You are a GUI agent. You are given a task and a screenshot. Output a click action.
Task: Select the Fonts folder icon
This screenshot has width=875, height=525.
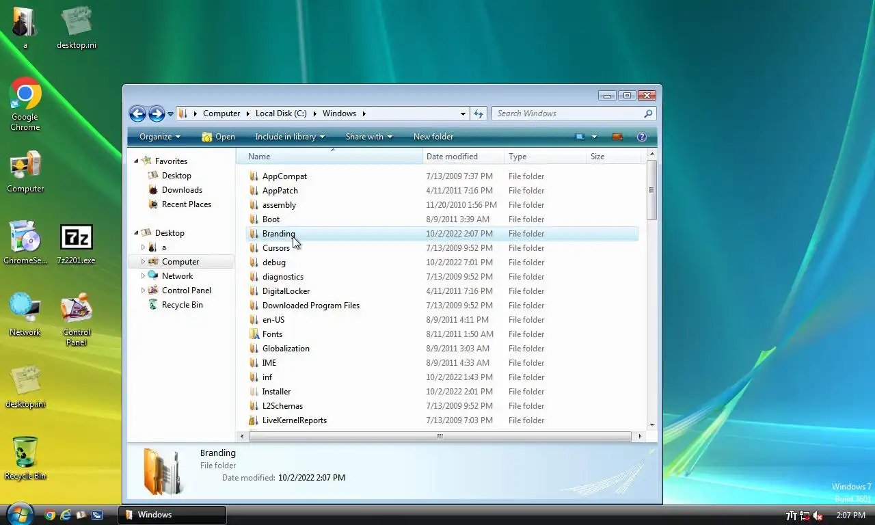[254, 334]
